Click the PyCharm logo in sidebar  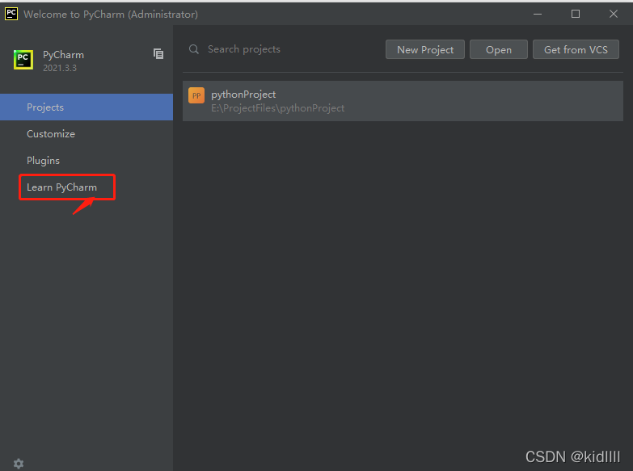click(23, 60)
